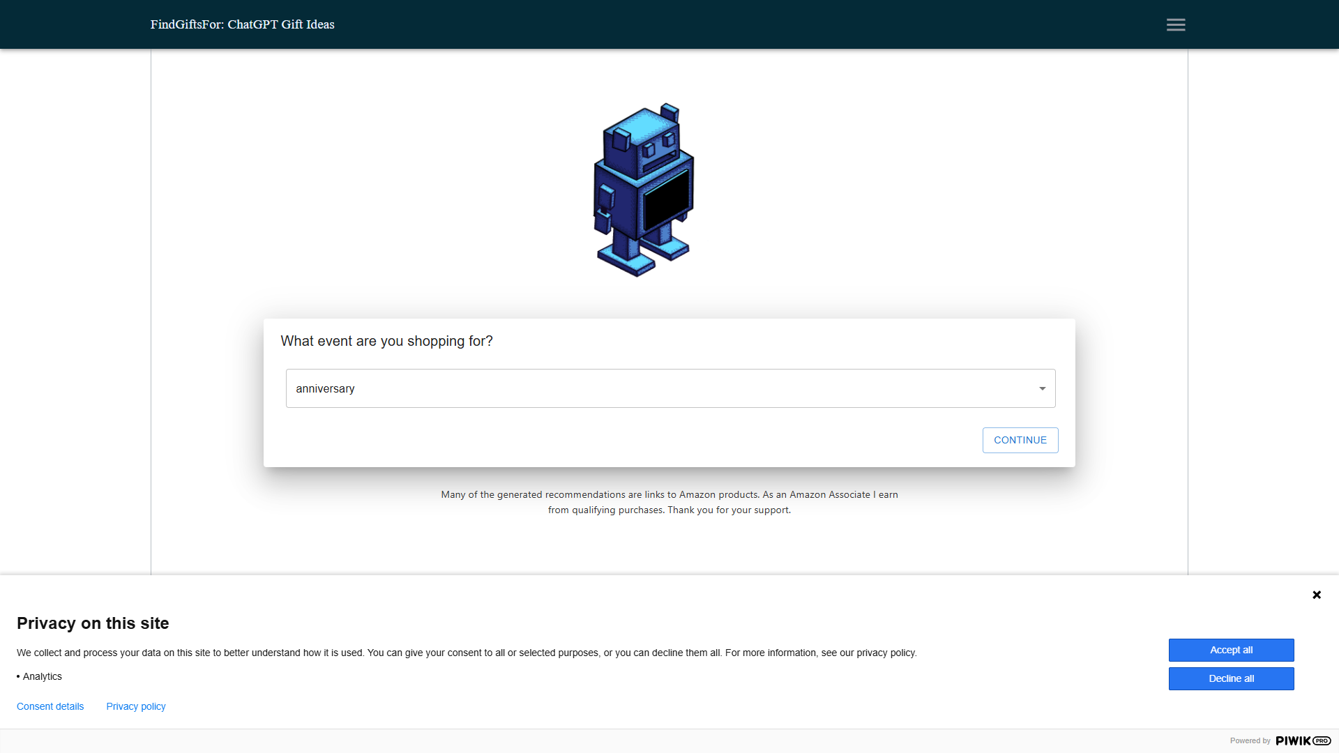This screenshot has width=1339, height=753.
Task: Decline all data collection
Action: point(1231,678)
